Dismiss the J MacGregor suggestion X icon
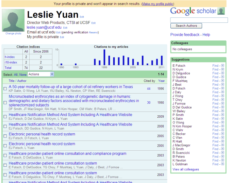Screen dimensions: 230x183 click(223, 145)
